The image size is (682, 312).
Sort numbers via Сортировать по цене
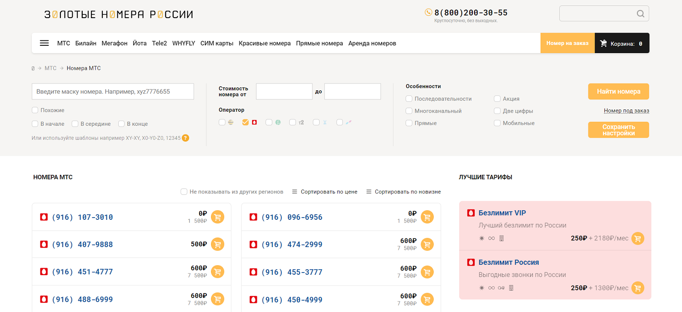pos(329,192)
